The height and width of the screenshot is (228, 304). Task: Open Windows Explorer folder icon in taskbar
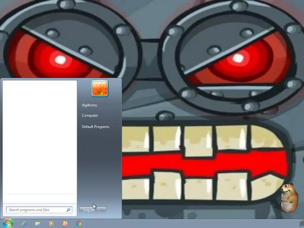pos(38,224)
